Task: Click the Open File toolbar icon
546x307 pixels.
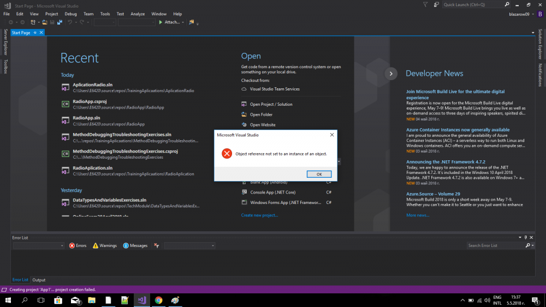Action: tap(45, 22)
